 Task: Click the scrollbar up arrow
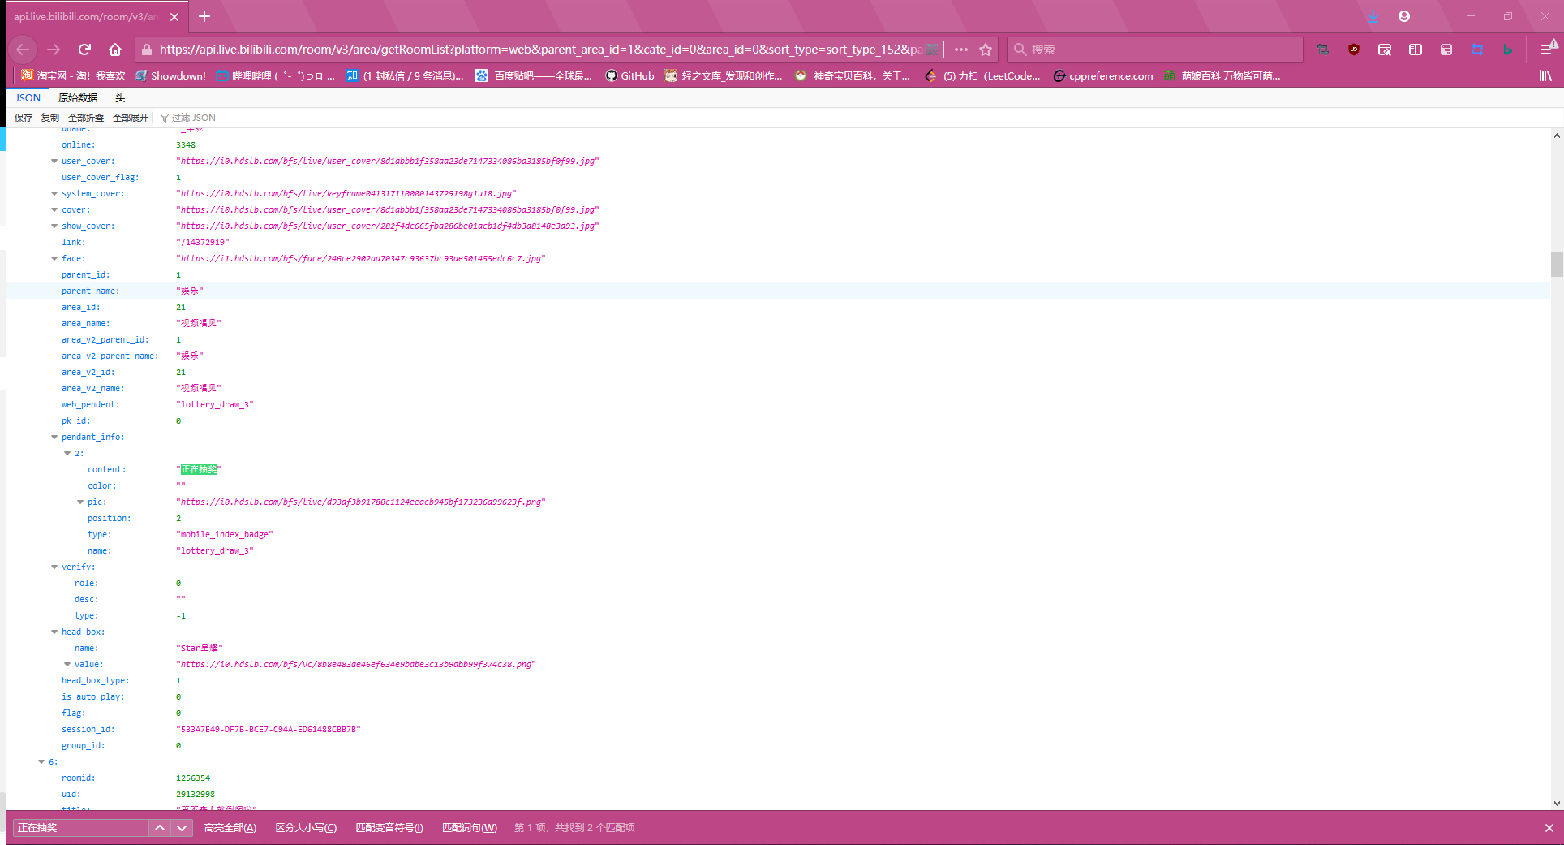point(1557,136)
